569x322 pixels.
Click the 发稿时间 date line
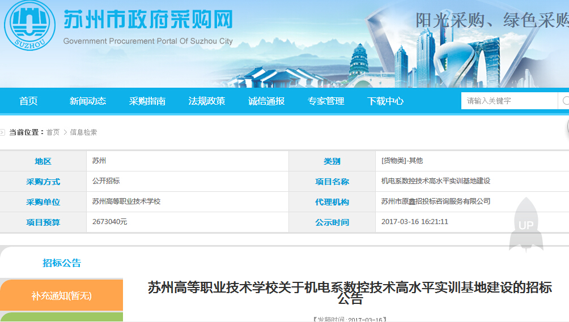pyautogui.click(x=350, y=320)
